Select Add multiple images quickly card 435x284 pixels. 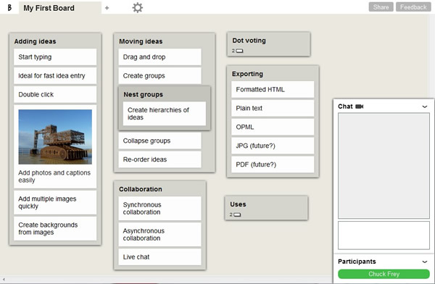pos(55,202)
